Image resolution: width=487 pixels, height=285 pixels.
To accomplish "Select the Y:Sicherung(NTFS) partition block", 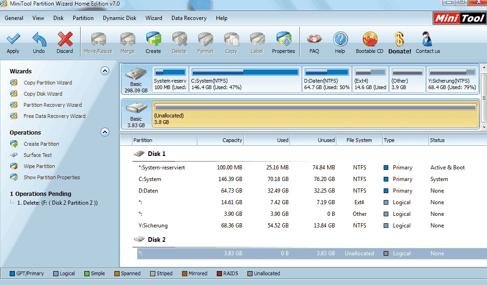I will [x=452, y=79].
